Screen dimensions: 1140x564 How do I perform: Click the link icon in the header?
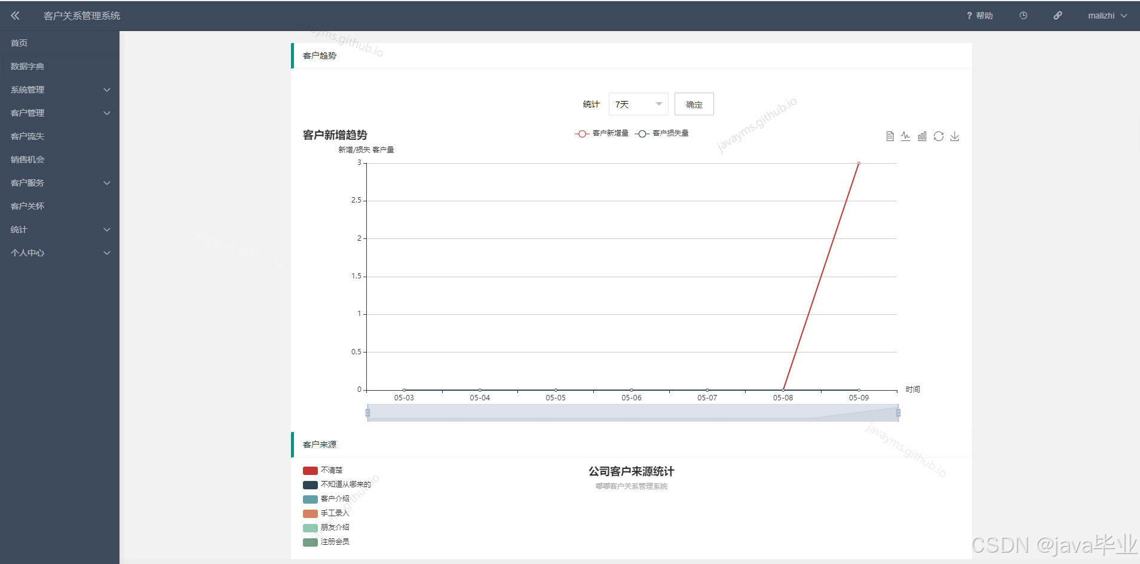pyautogui.click(x=1058, y=15)
